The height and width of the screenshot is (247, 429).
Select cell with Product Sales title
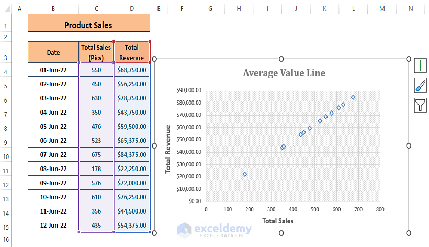(88, 25)
